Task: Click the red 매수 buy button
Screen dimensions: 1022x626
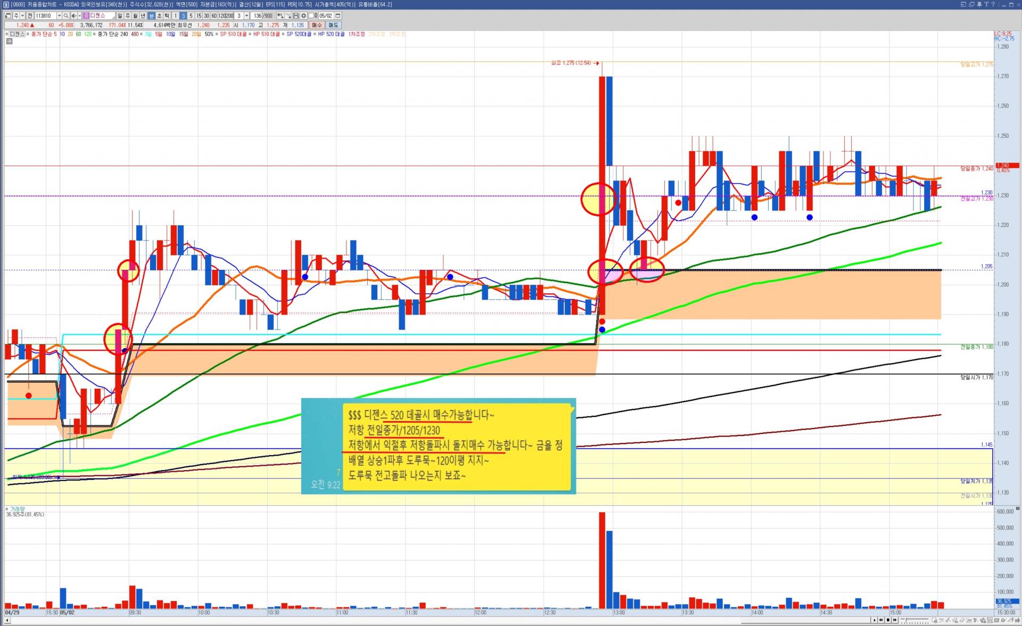Action: pyautogui.click(x=317, y=25)
